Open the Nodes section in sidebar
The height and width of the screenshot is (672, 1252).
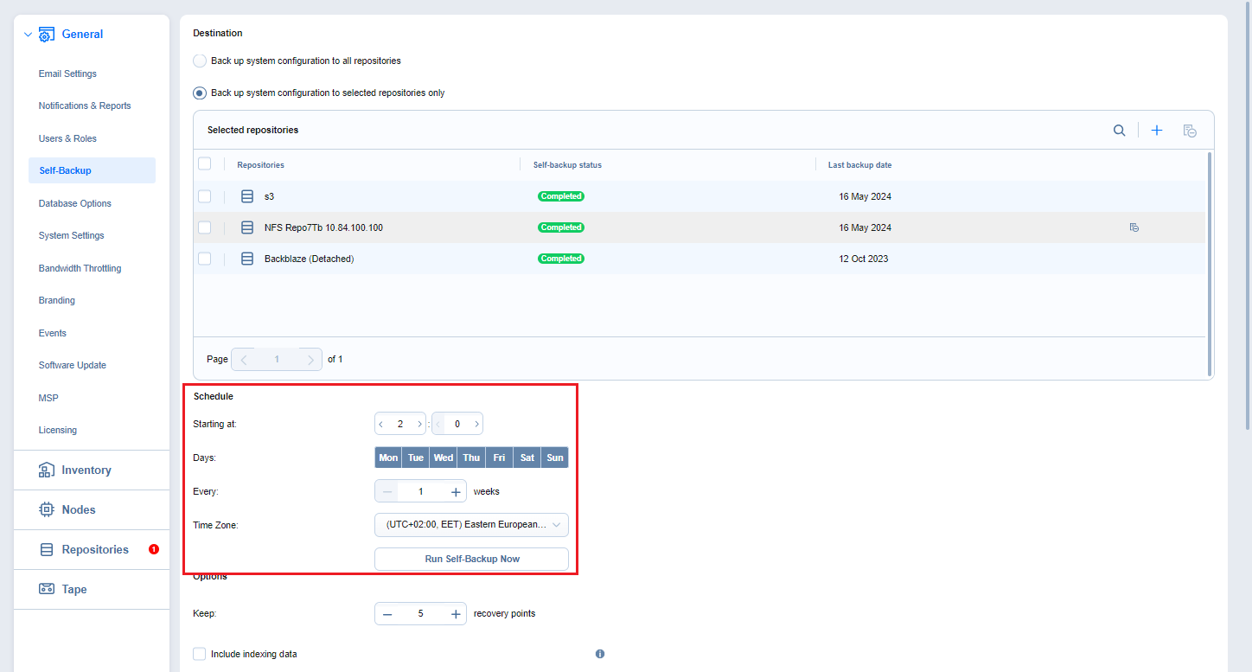tap(78, 509)
